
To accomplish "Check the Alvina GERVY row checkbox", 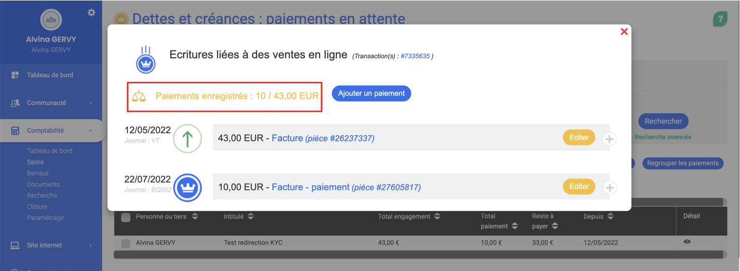I will click(x=125, y=243).
